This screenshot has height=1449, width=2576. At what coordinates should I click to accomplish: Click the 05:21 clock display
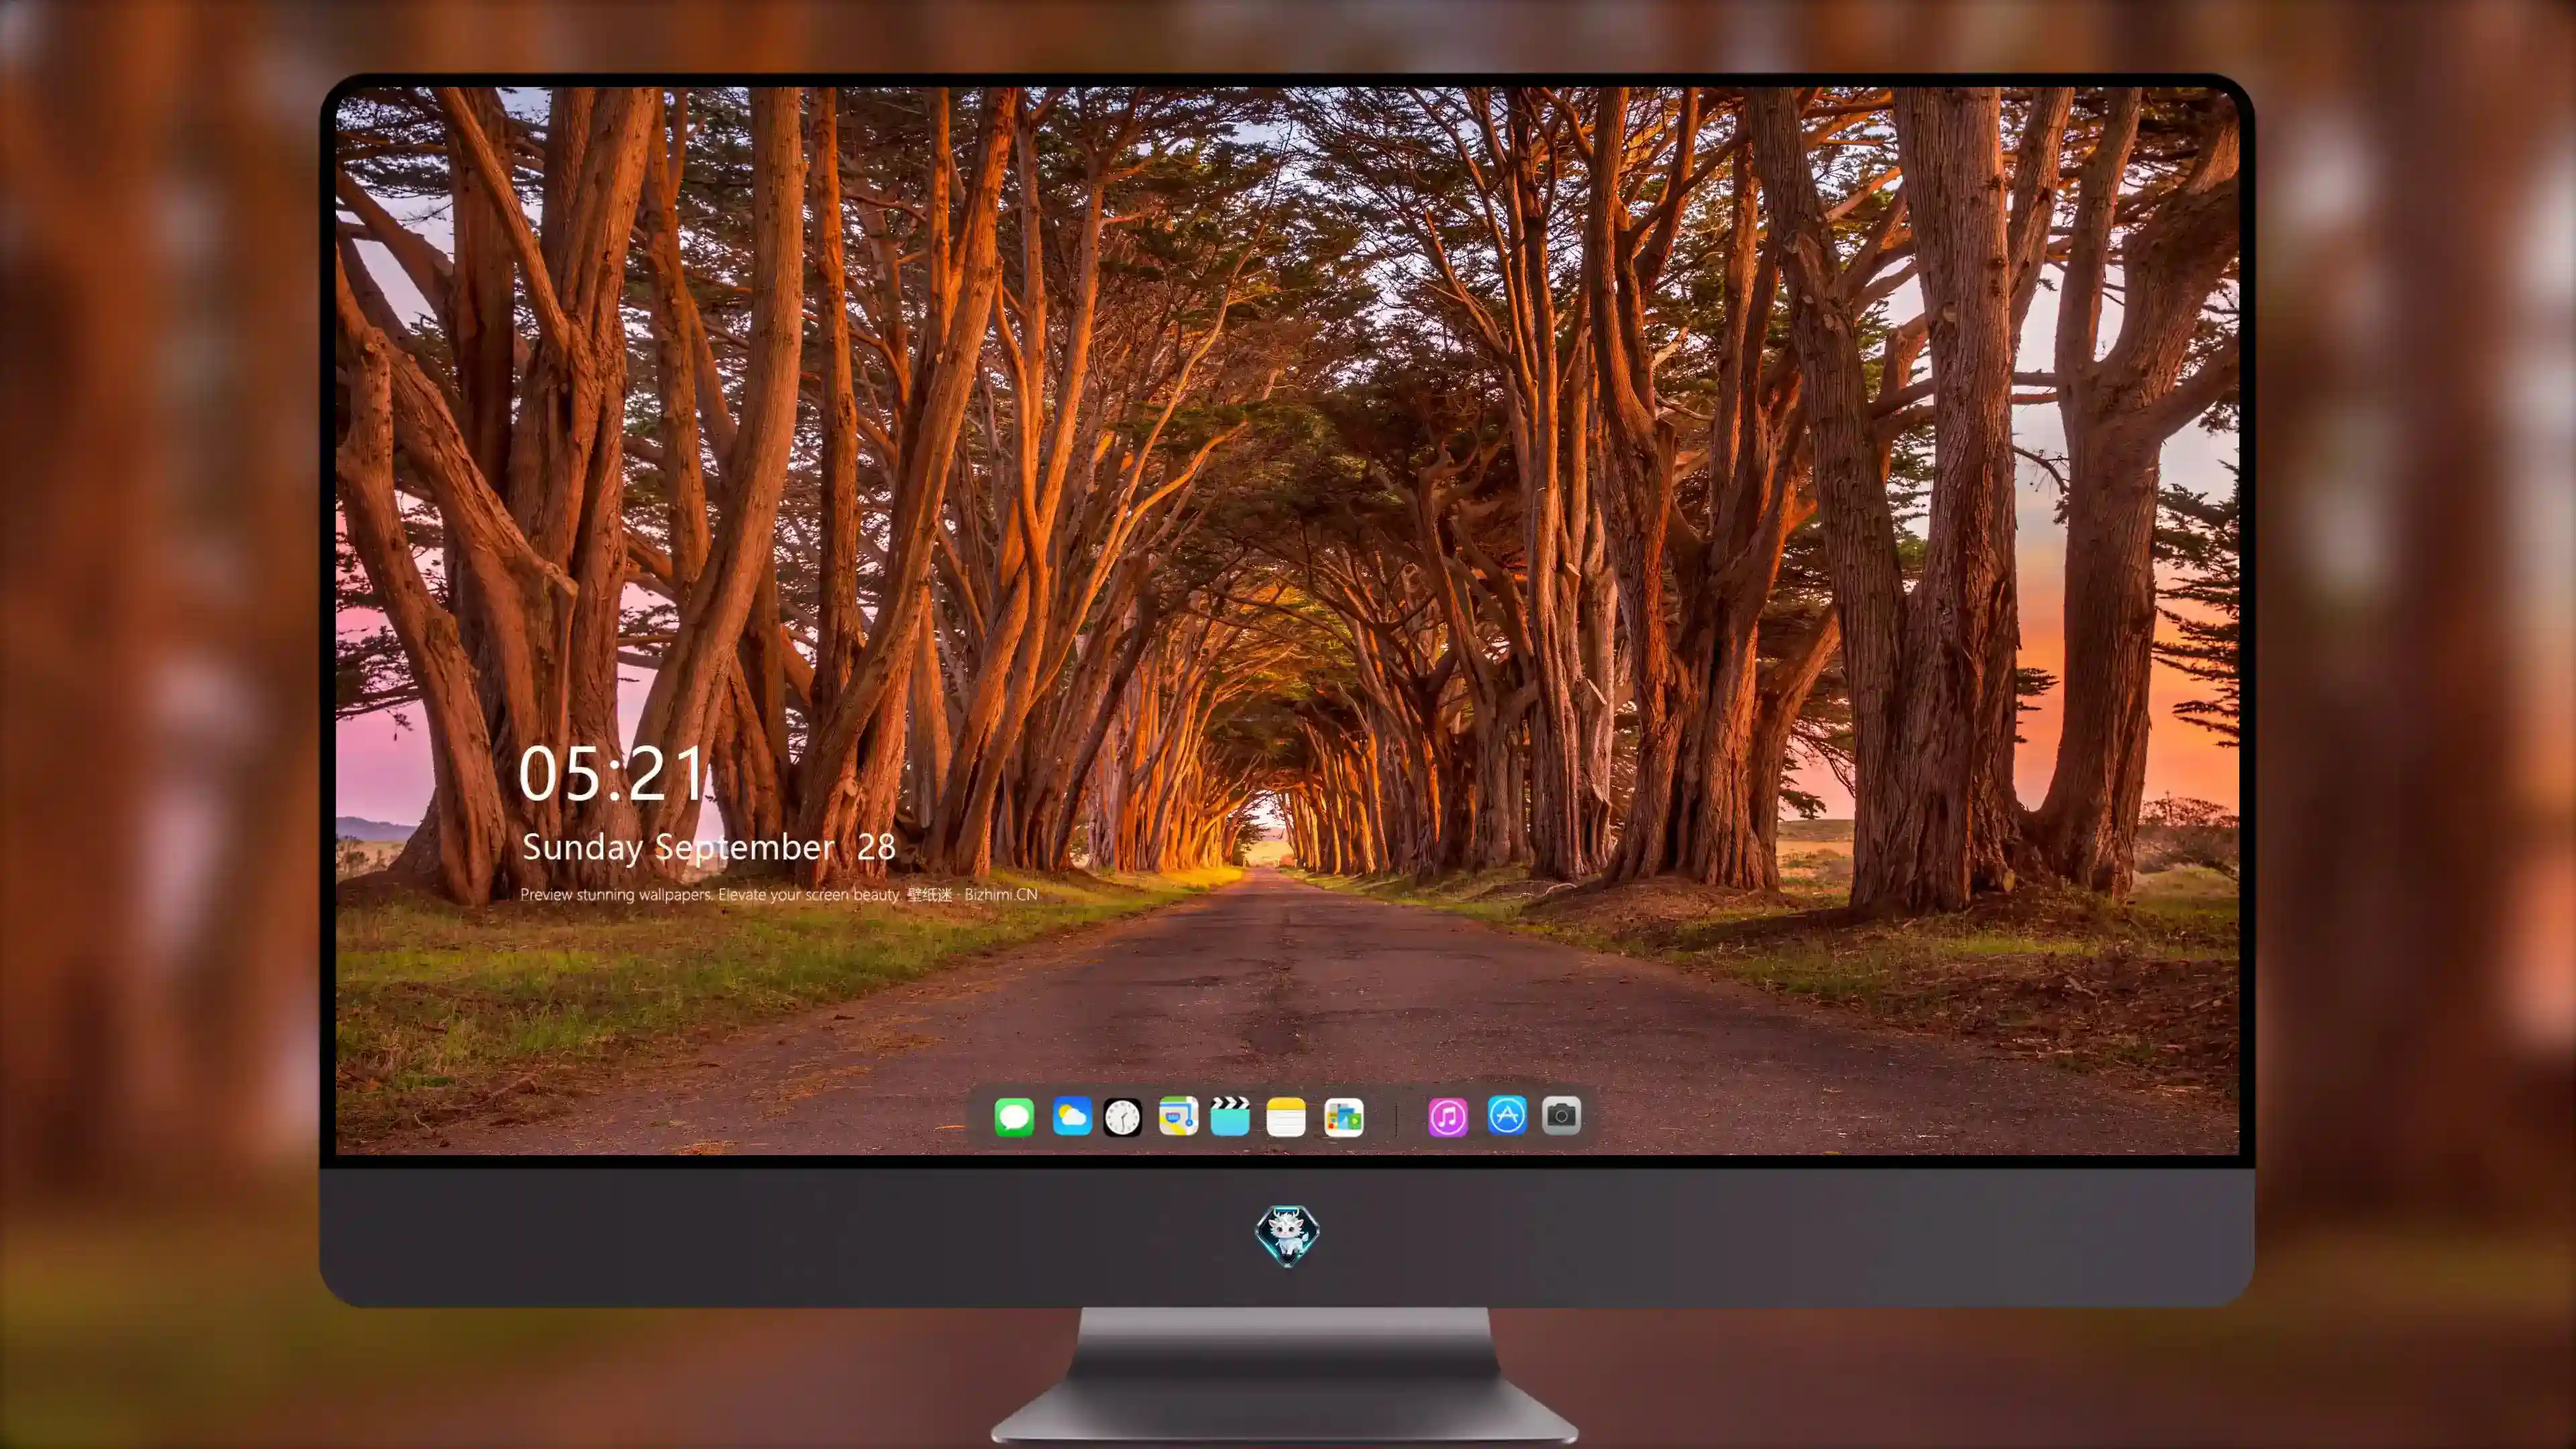612,774
